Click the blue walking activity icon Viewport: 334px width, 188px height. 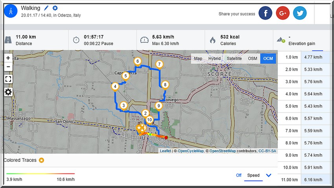11,11
